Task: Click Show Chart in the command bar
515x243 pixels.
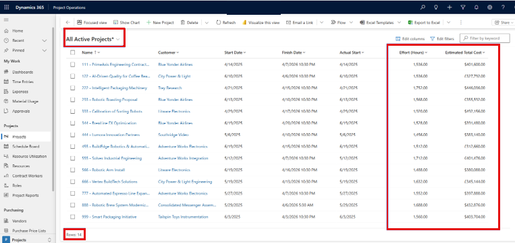Action: click(126, 23)
